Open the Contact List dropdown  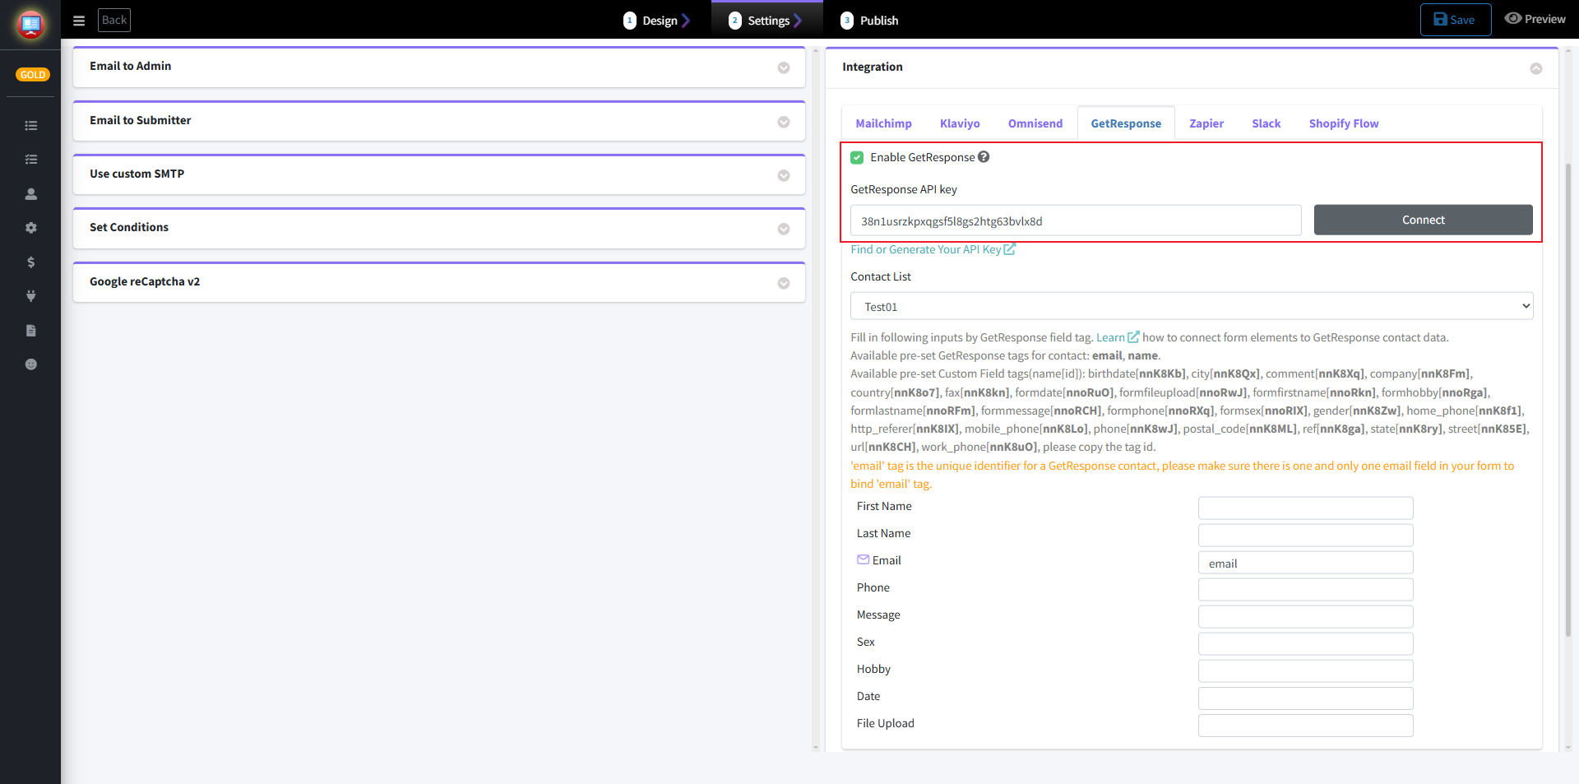1192,306
